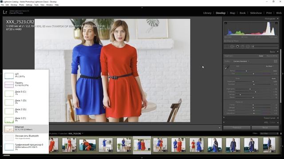Viewport: 284px width, 159px height.
Task: Select the Radial Filter tool icon
Action: click(x=248, y=46)
